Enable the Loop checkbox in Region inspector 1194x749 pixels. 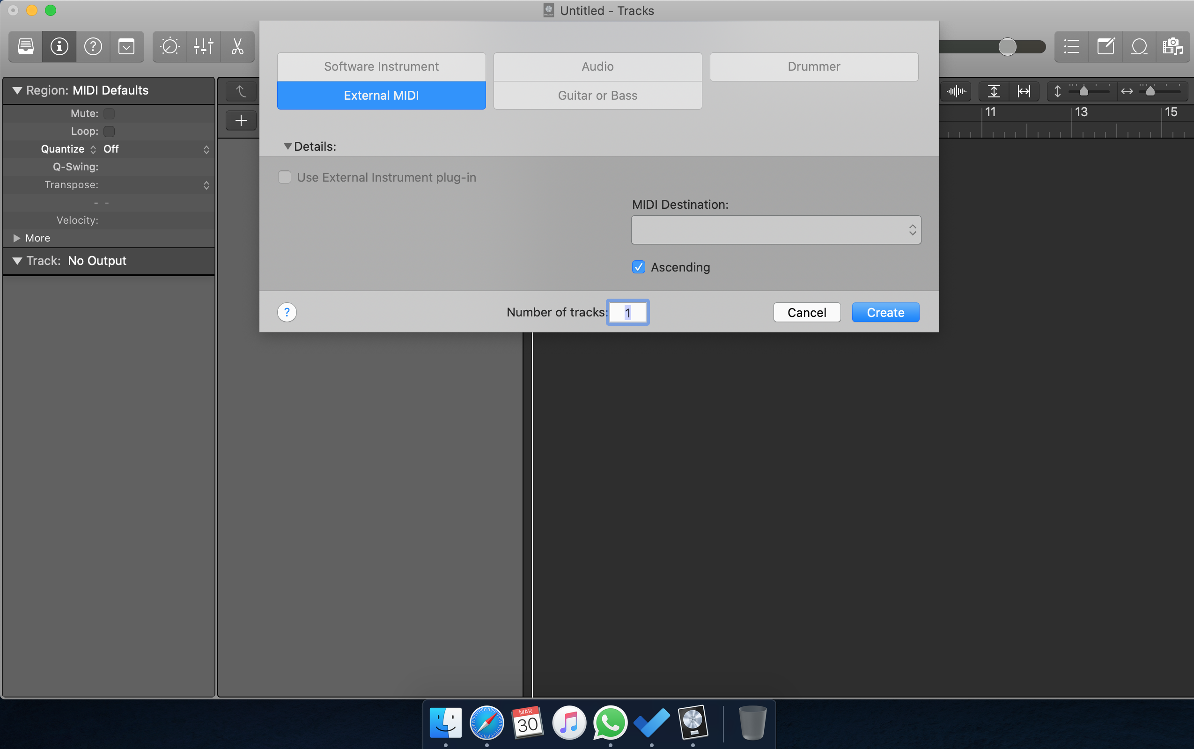tap(109, 131)
